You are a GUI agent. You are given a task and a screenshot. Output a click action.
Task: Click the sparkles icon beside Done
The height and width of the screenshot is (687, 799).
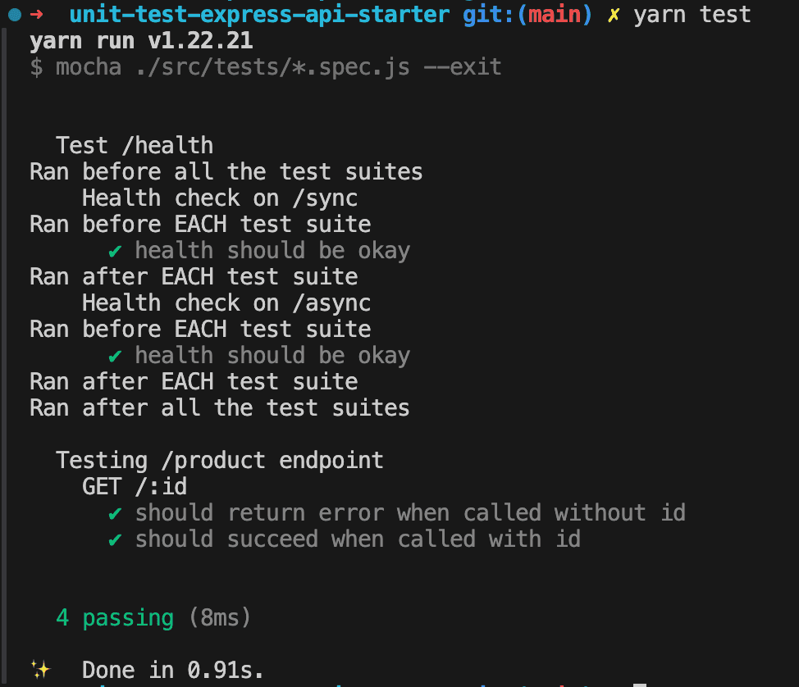tap(41, 669)
